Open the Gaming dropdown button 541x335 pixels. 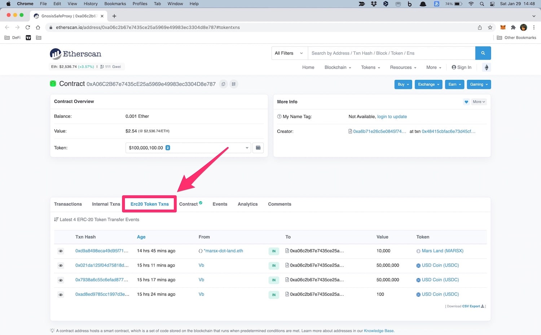click(x=479, y=84)
